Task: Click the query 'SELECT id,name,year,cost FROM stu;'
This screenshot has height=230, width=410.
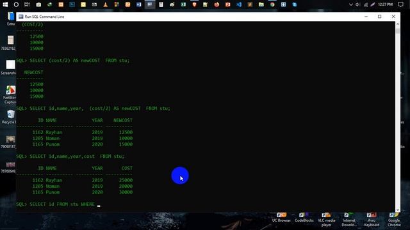Action: click(77, 156)
